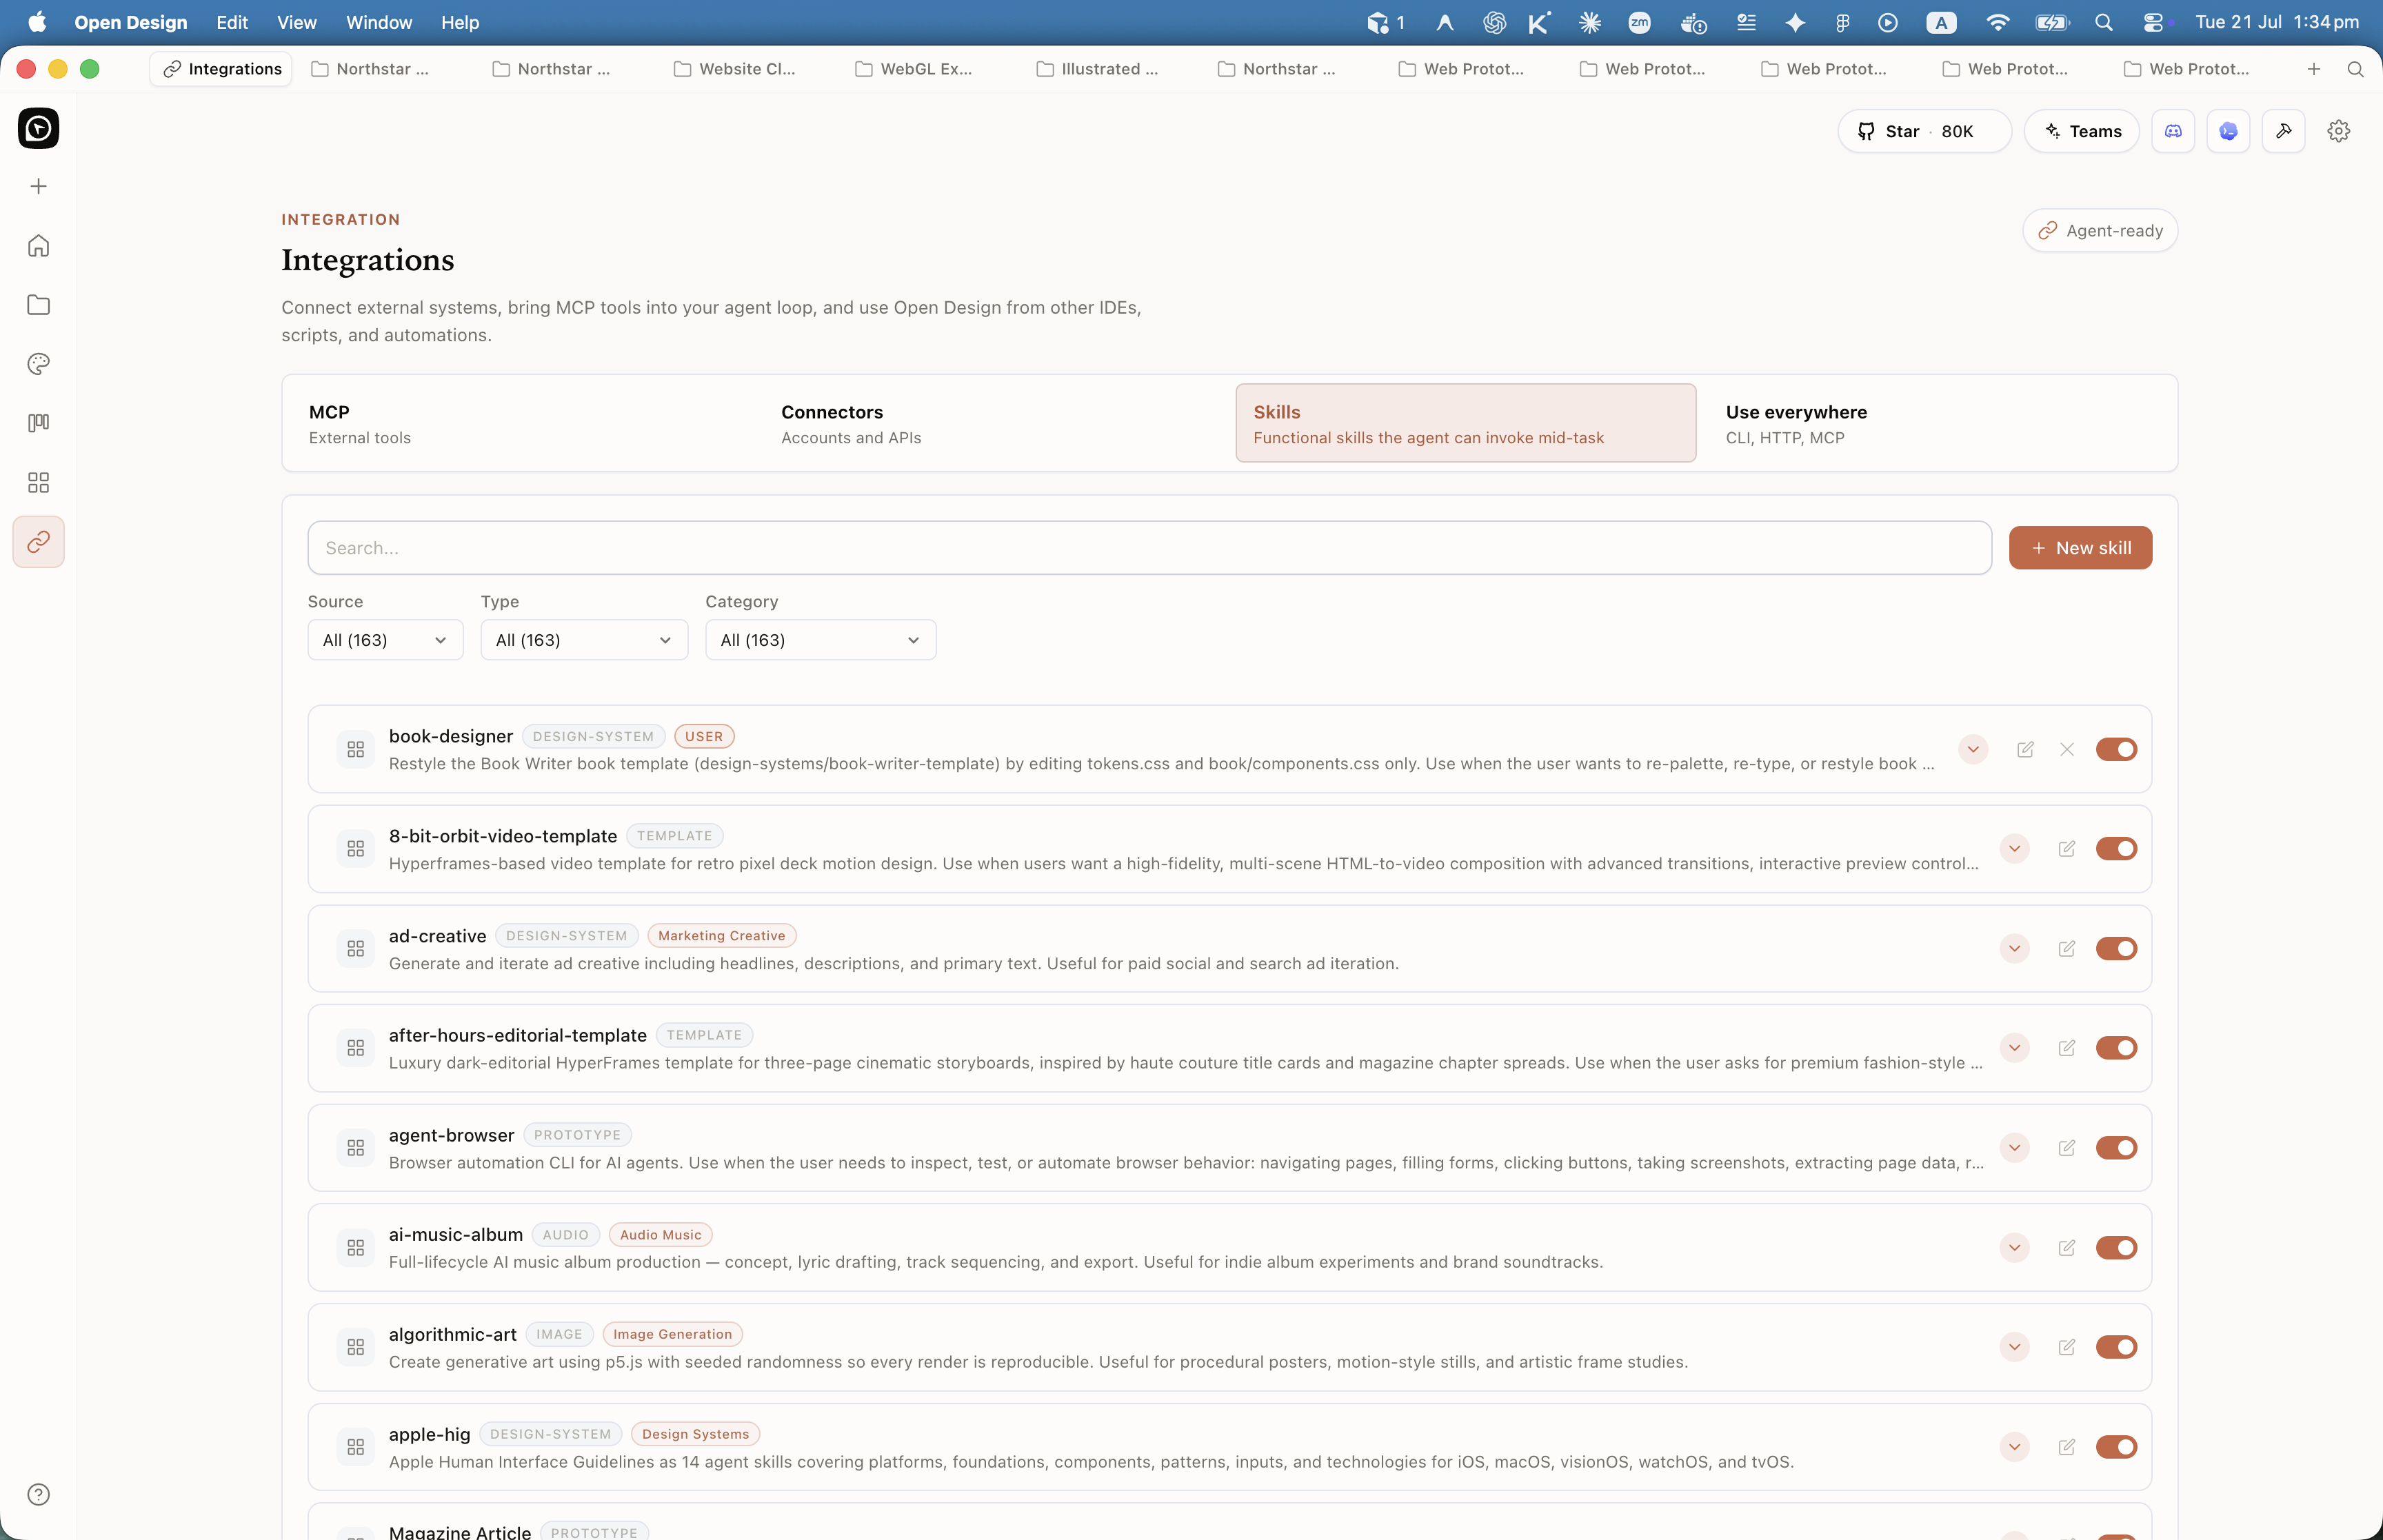The width and height of the screenshot is (2383, 1540).
Task: Open help via the question mark icon
Action: click(x=38, y=1494)
